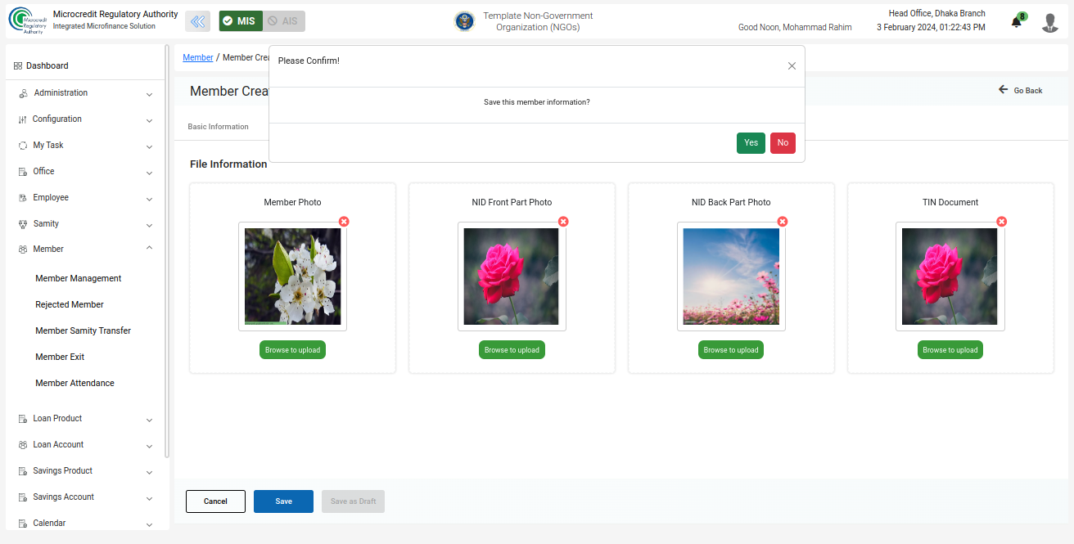Click the Savings Account icon
Image resolution: width=1074 pixels, height=544 pixels.
(x=23, y=497)
